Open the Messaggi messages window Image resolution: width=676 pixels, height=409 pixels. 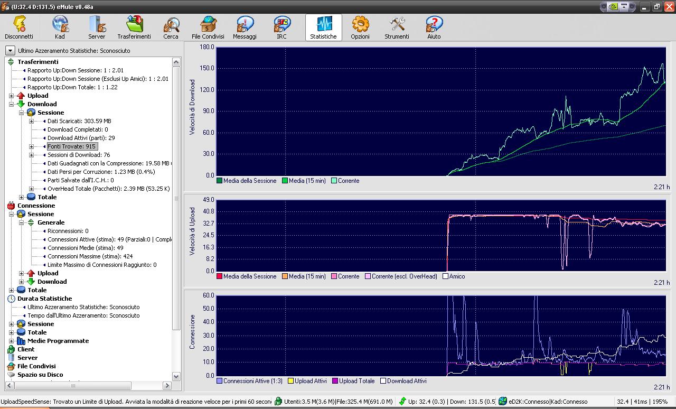coord(245,27)
